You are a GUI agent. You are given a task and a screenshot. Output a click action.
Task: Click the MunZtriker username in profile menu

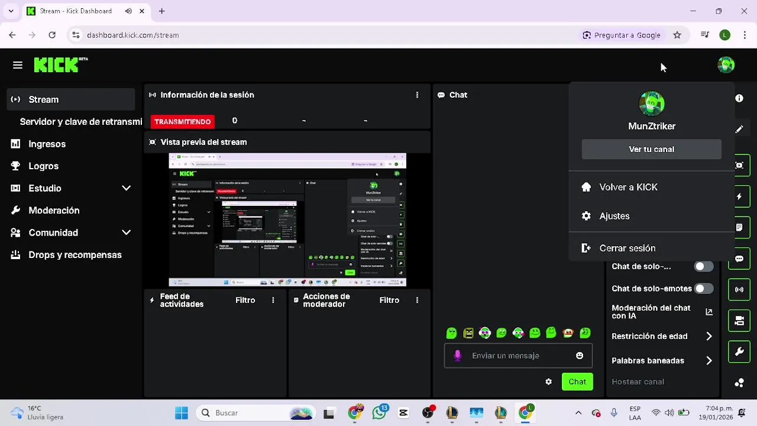coord(651,126)
